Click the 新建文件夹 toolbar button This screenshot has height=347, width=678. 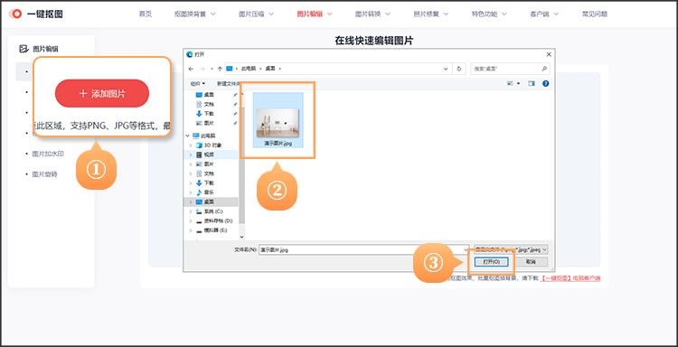point(228,83)
